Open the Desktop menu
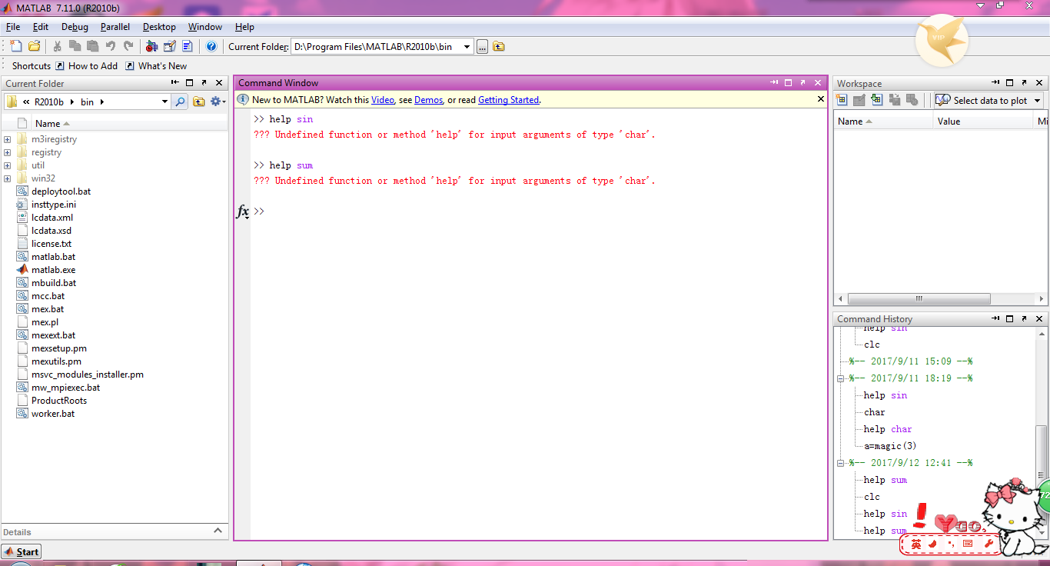 pos(159,27)
